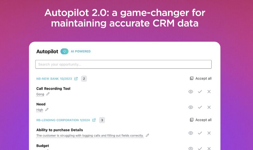Open the RB-LENDING CORPORATION 1/2024 link
This screenshot has height=150, width=253.
tap(63, 120)
